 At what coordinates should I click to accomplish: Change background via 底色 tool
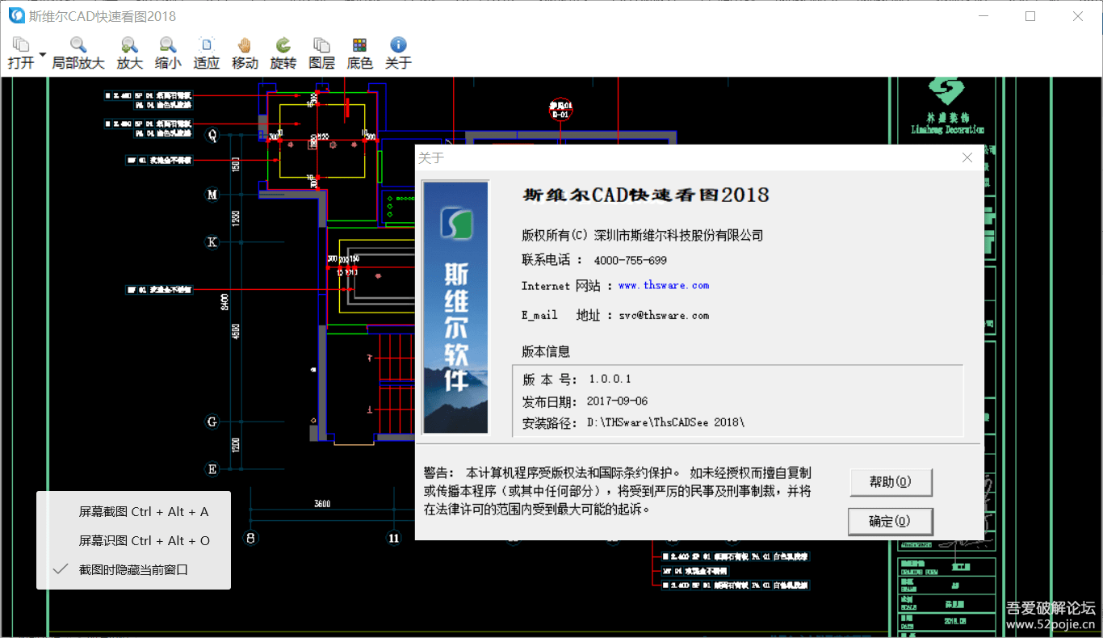[x=360, y=53]
